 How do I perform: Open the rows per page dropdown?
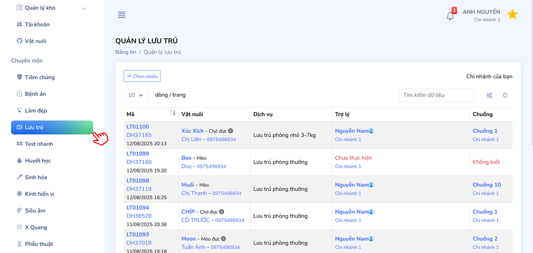click(136, 95)
